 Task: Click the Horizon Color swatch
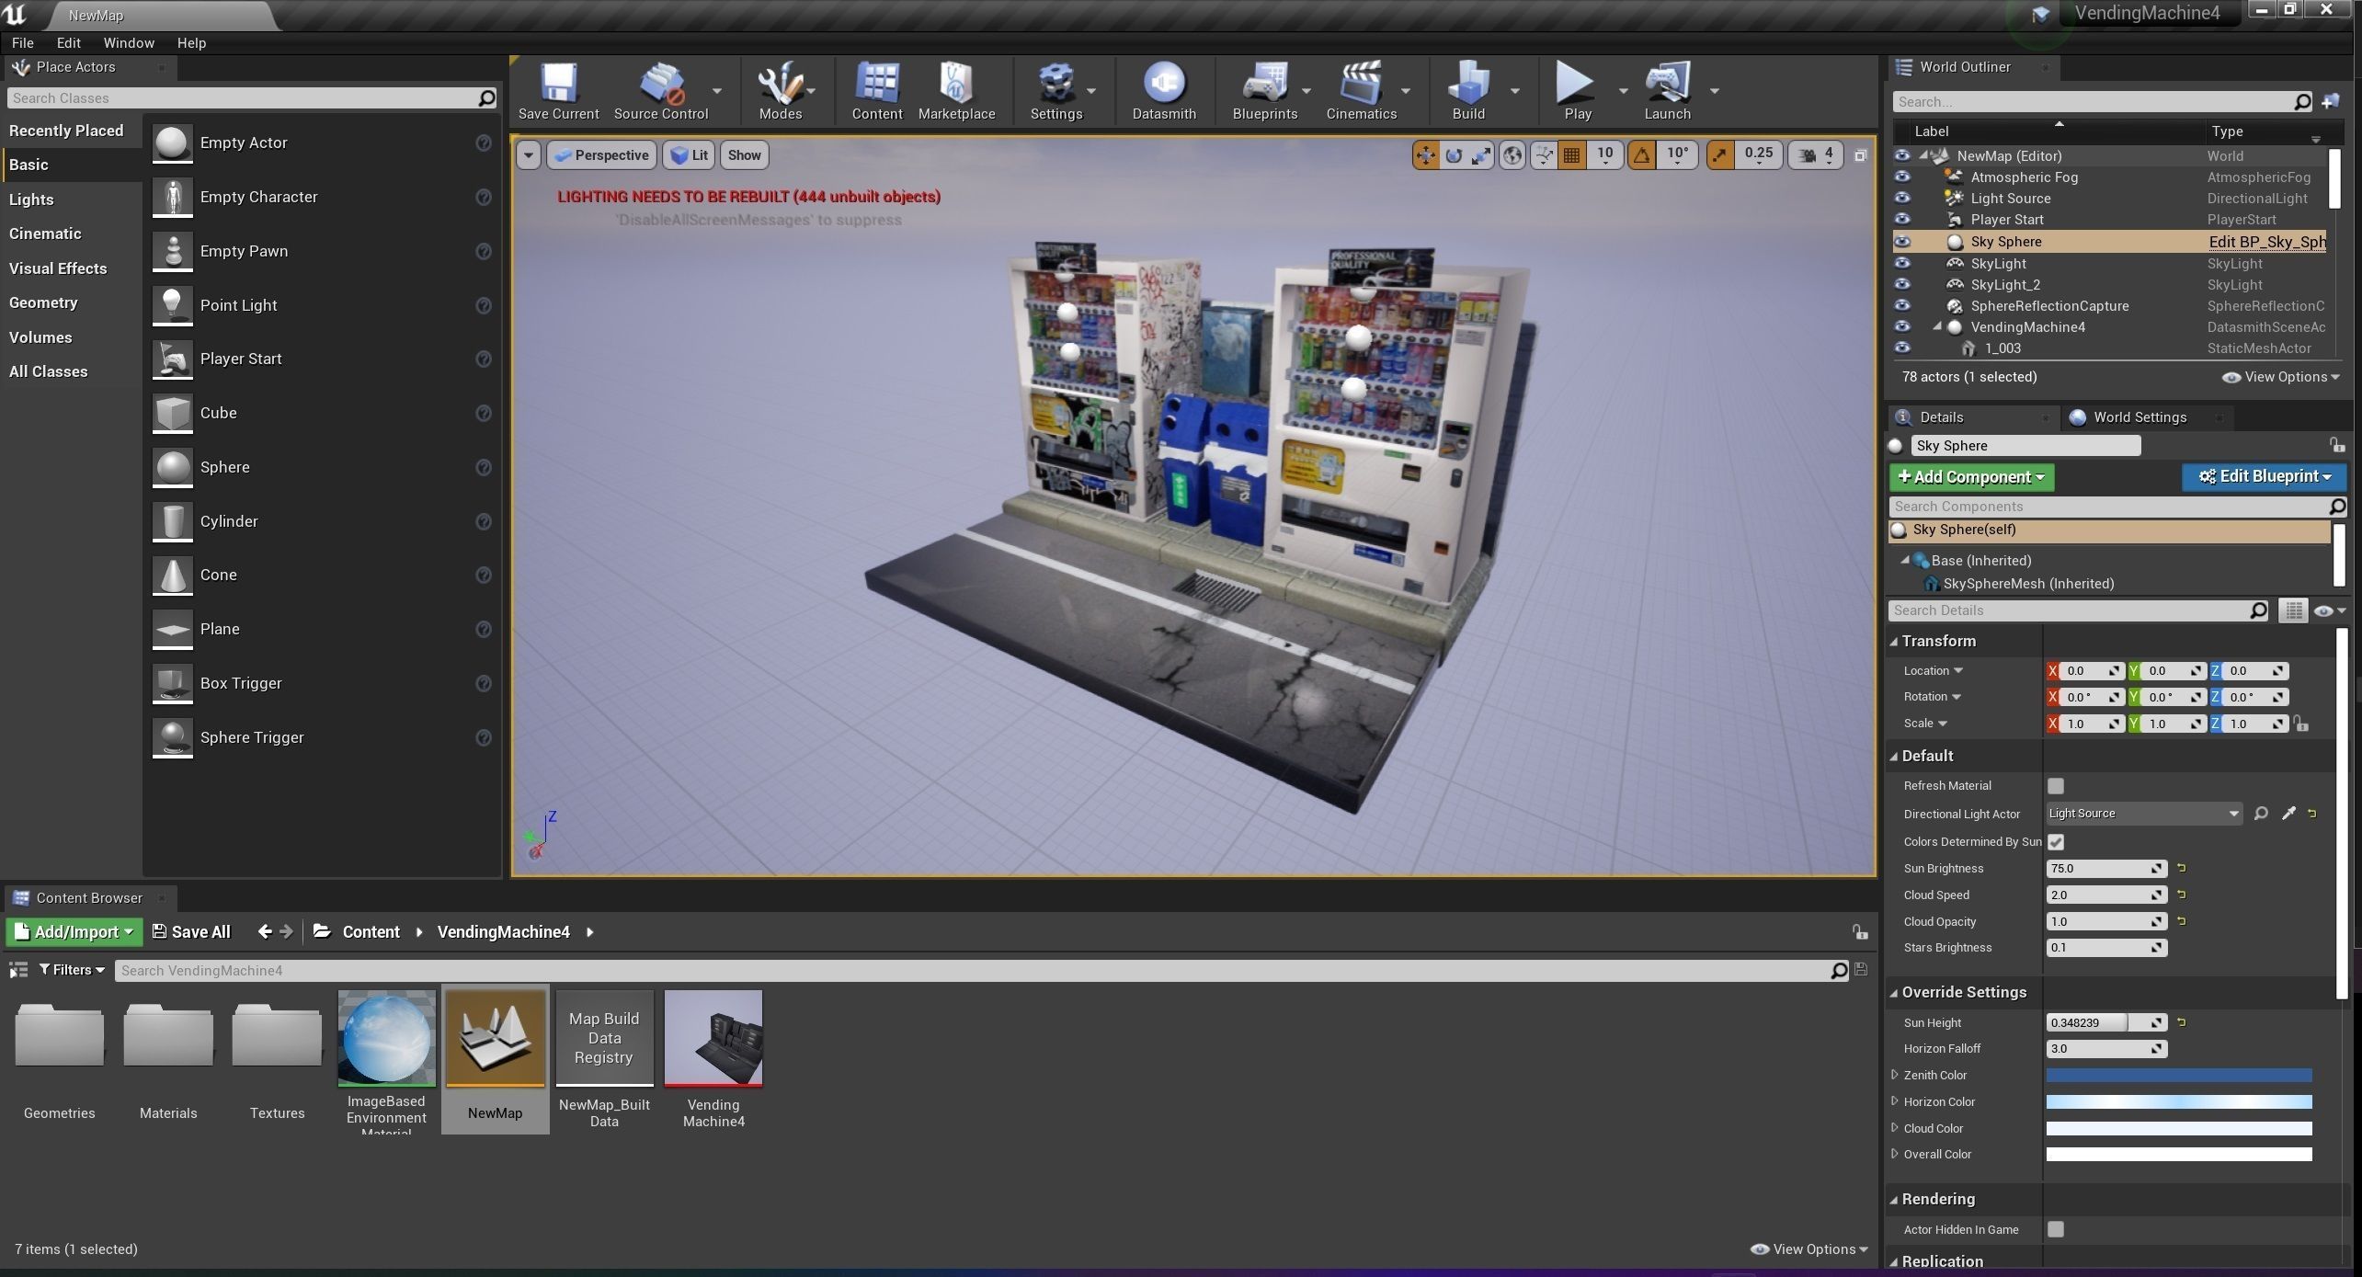pyautogui.click(x=2178, y=1102)
